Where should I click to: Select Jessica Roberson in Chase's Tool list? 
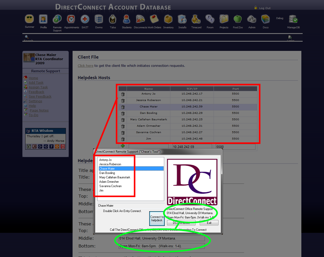(x=110, y=164)
